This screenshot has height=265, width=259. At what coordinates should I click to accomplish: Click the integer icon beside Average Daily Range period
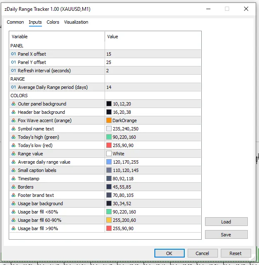13,87
